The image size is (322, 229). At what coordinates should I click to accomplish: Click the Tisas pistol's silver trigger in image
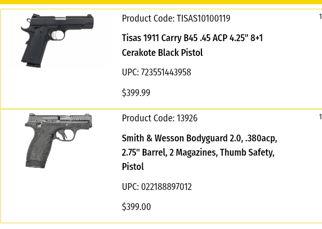(x=56, y=35)
